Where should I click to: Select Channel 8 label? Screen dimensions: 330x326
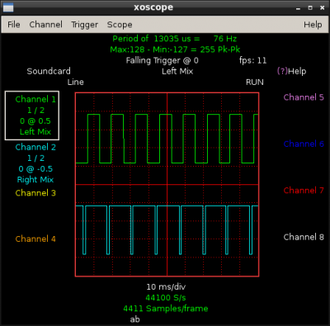(304, 237)
